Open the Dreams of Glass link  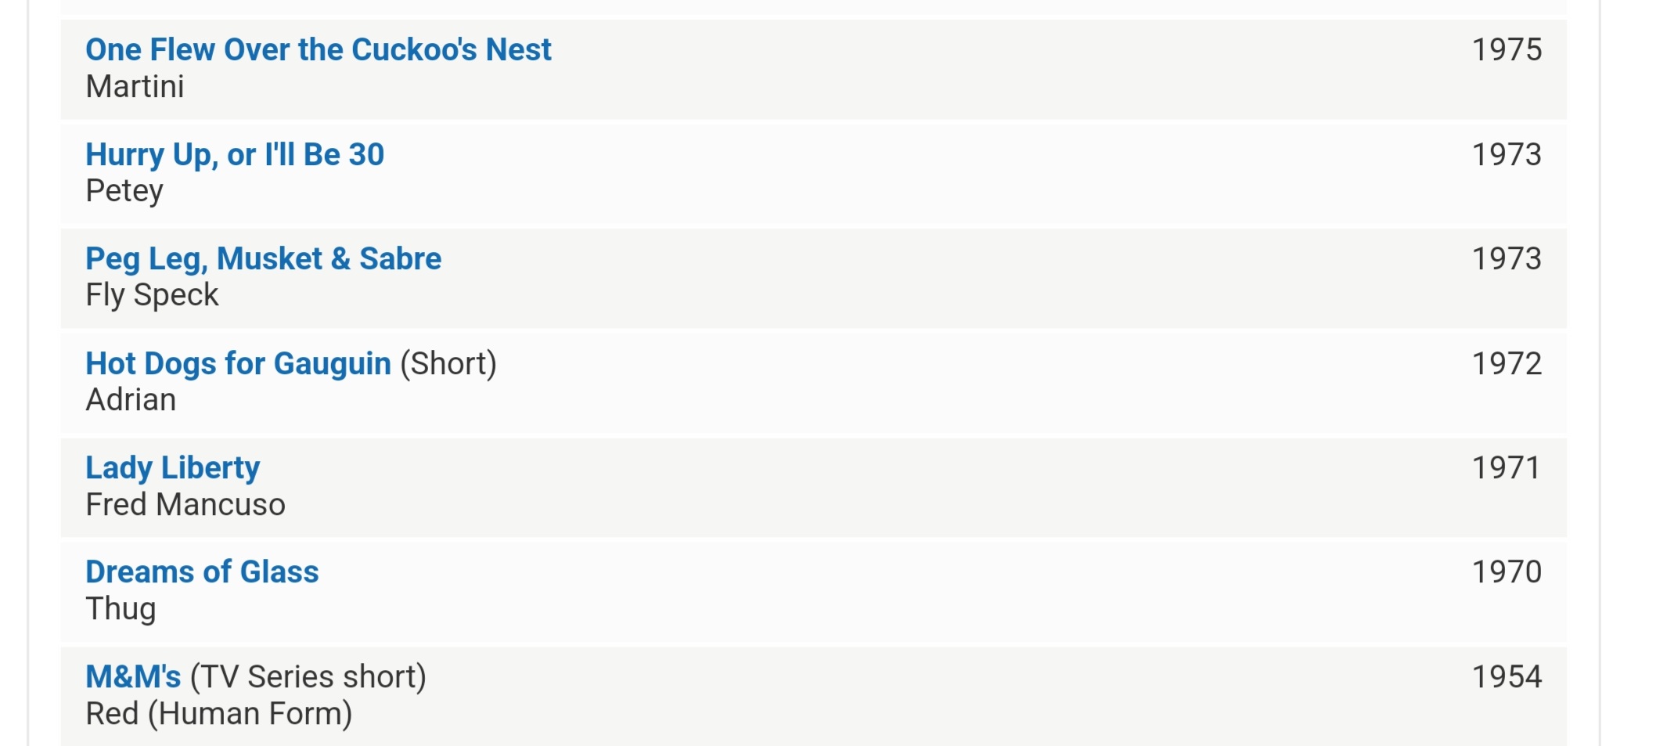(x=202, y=571)
